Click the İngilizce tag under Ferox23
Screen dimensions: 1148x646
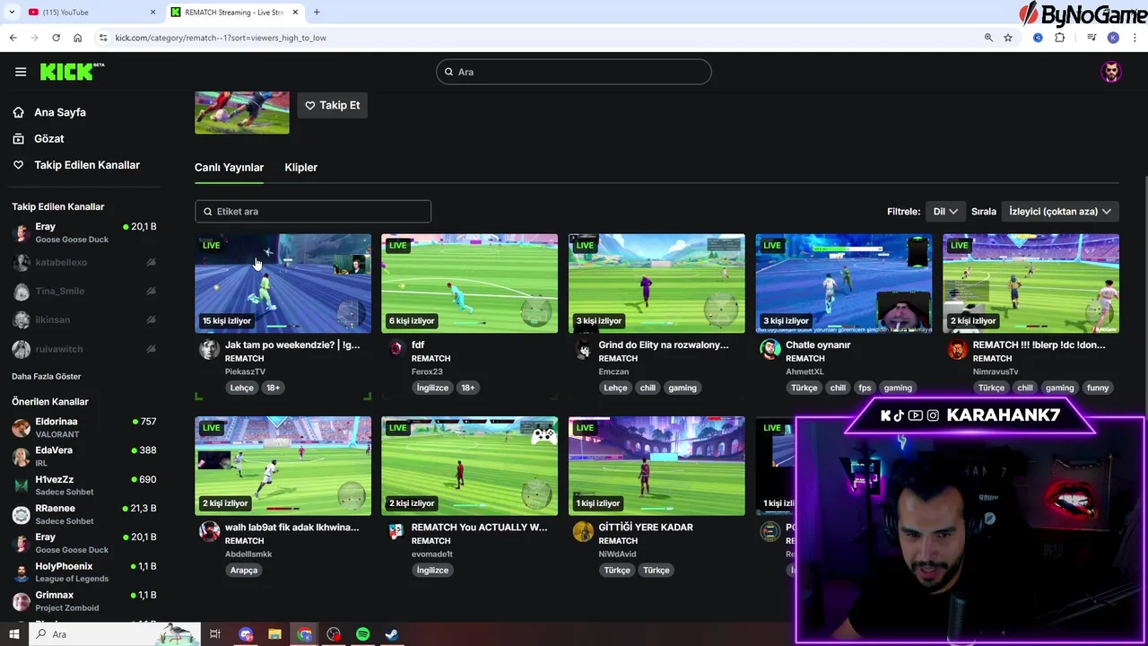pyautogui.click(x=432, y=388)
